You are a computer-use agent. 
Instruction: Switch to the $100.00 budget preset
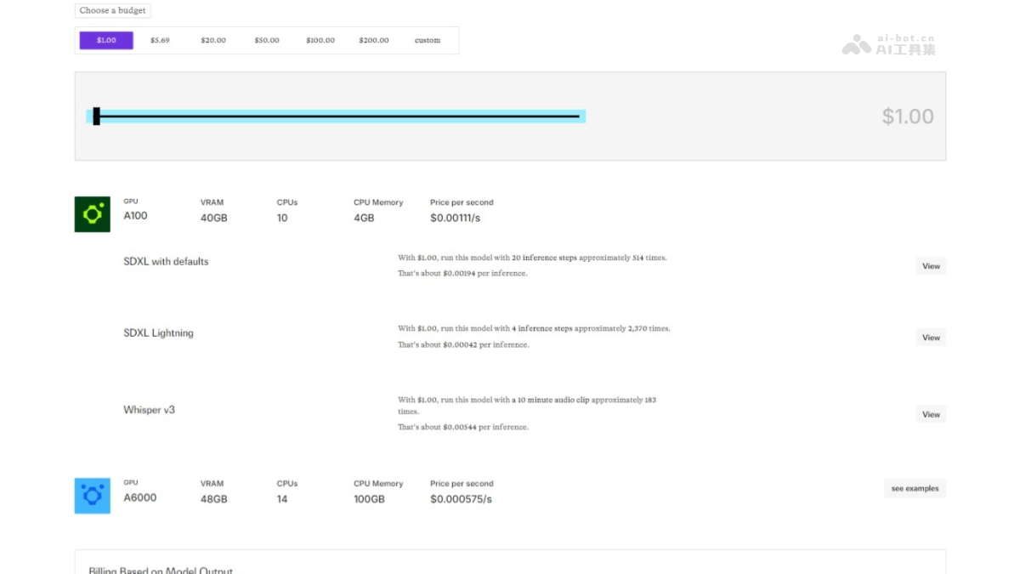point(320,40)
